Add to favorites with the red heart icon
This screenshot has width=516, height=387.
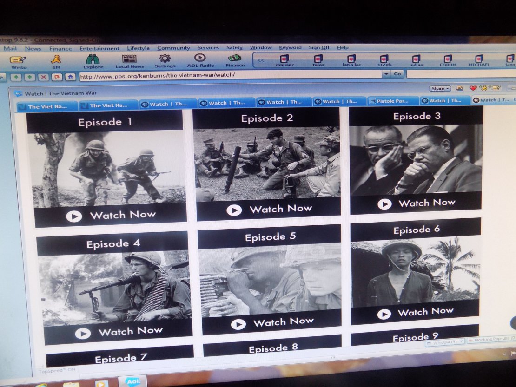click(473, 88)
